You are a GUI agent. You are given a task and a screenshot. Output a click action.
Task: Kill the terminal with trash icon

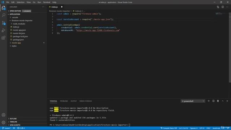tap(218, 101)
